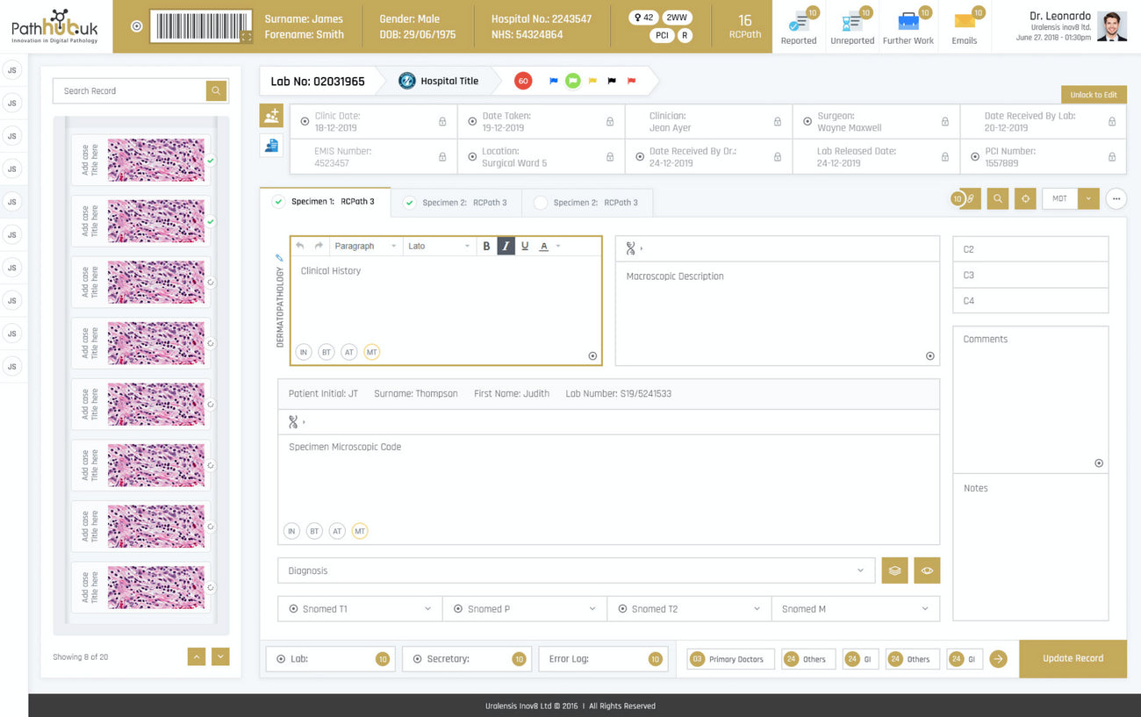Click the add patient icon beside clinic details
This screenshot has width=1141, height=717.
(x=271, y=116)
